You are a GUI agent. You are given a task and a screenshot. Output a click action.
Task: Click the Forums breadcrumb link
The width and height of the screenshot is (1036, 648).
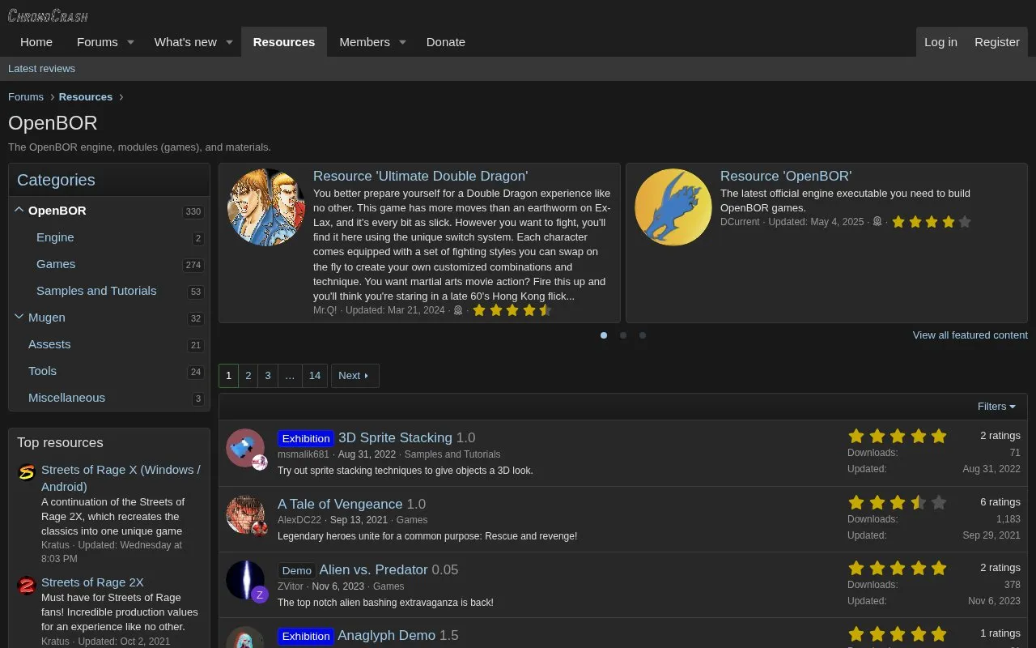(26, 97)
